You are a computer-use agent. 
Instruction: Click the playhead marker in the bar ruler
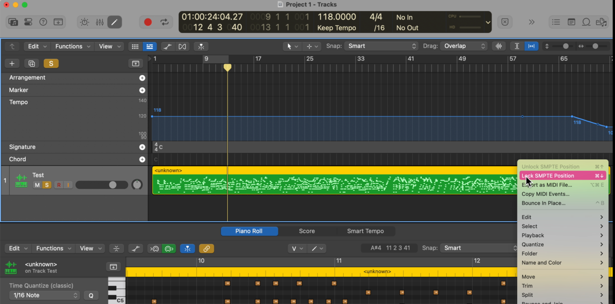pyautogui.click(x=227, y=68)
